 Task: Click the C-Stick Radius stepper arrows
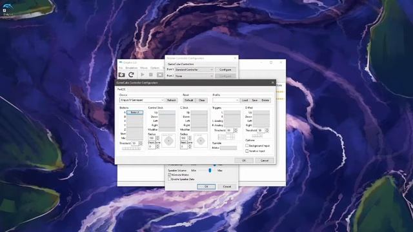coord(190,138)
